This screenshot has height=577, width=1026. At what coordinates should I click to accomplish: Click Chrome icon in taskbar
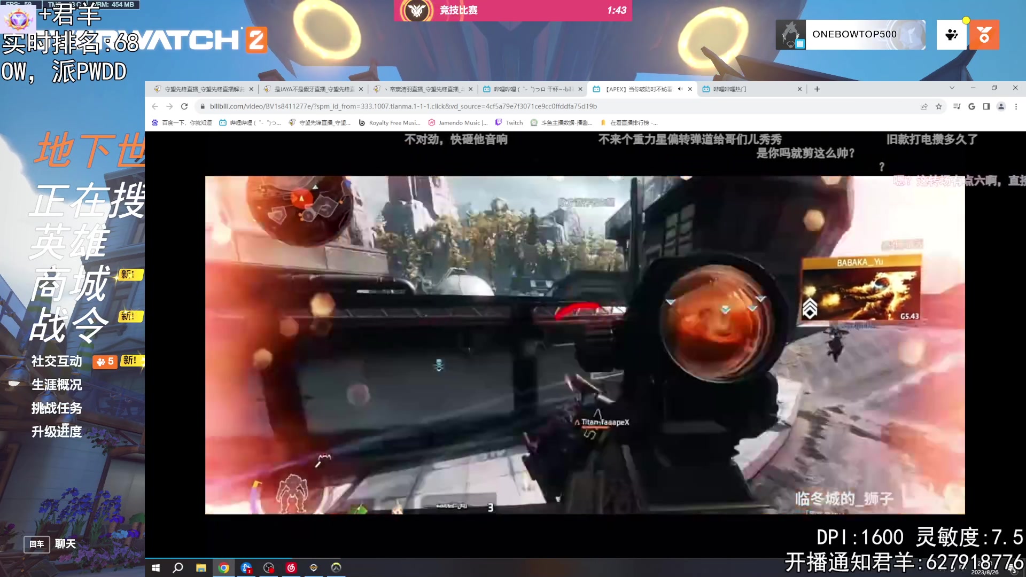[x=224, y=567]
